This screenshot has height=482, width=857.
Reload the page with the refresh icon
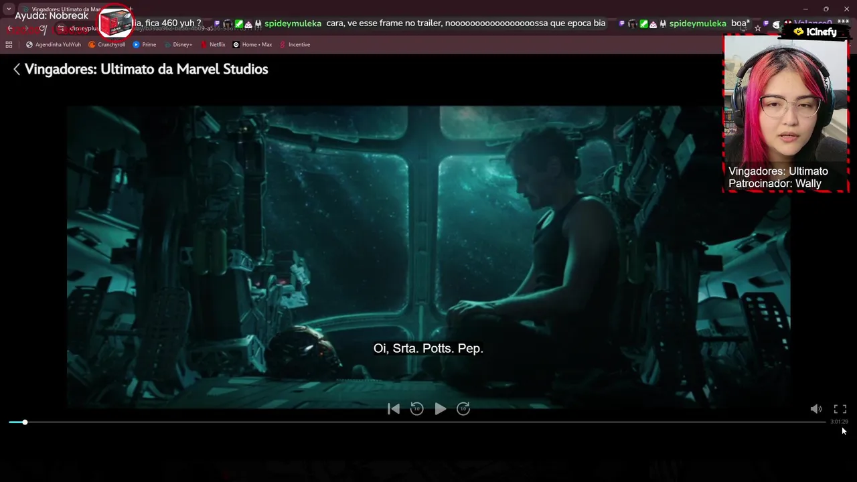point(44,28)
